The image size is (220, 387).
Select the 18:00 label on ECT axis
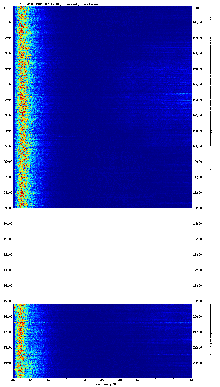click(x=8, y=348)
